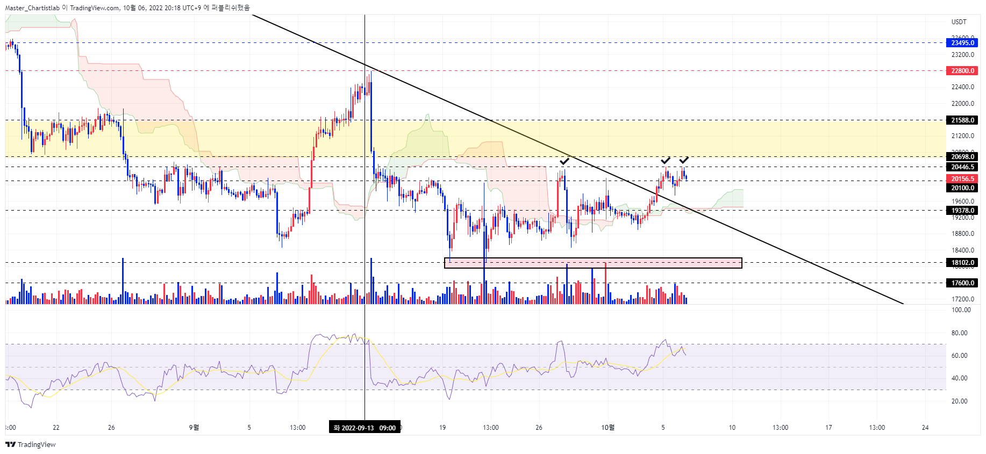Click the rightmost checkmark annotation on chart
The height and width of the screenshot is (454, 986).
tap(684, 160)
